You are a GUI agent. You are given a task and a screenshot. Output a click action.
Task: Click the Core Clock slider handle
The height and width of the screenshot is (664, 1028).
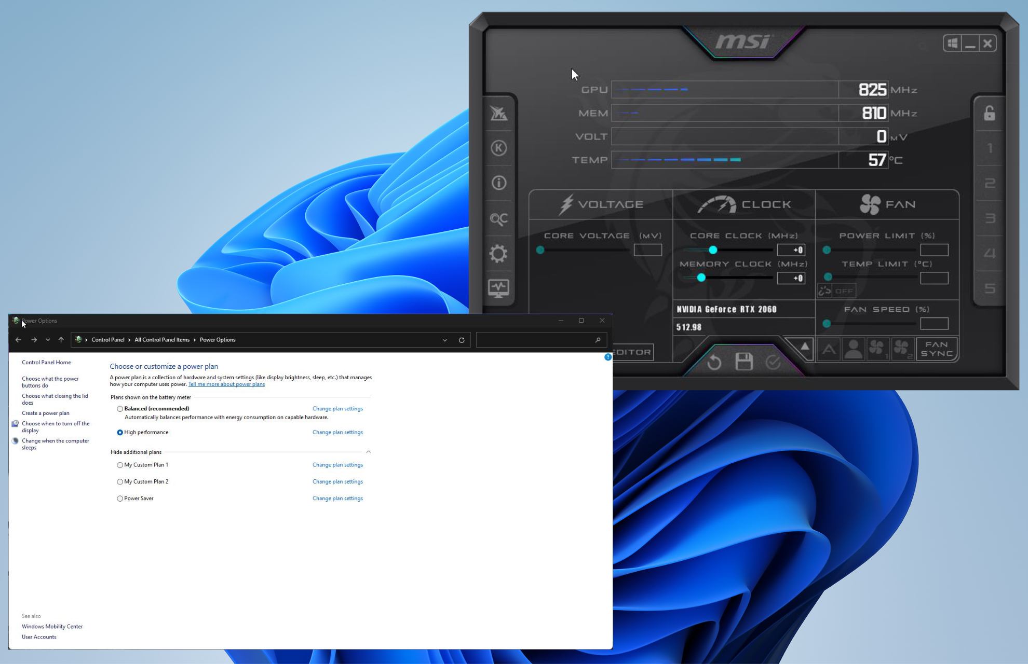(x=713, y=250)
